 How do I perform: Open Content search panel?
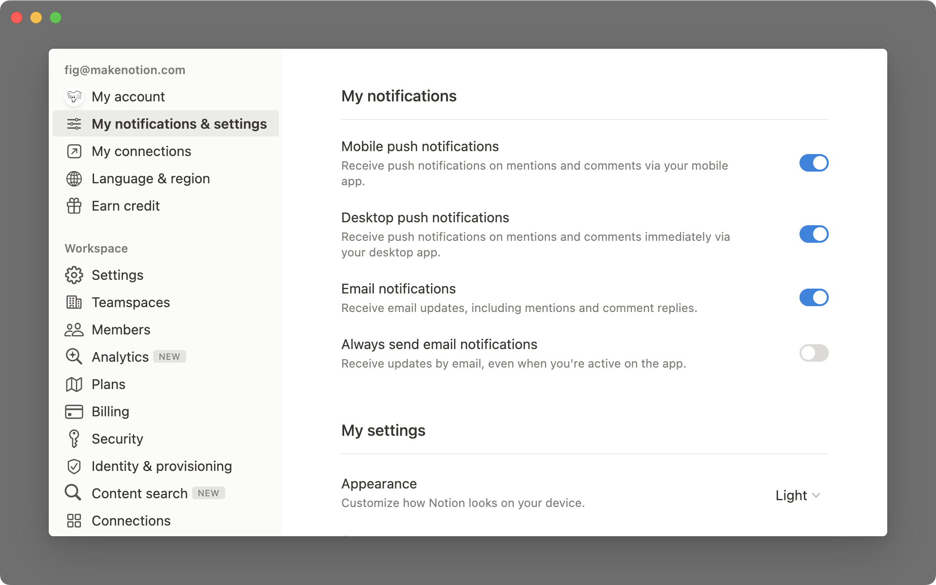click(x=139, y=493)
